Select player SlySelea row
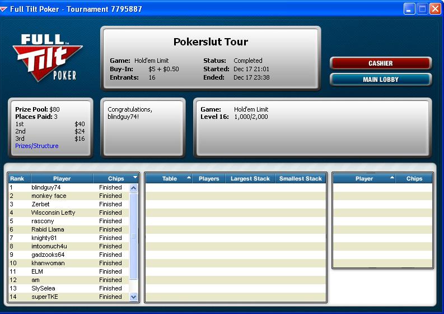Viewport: 444px width, 314px height. point(69,288)
